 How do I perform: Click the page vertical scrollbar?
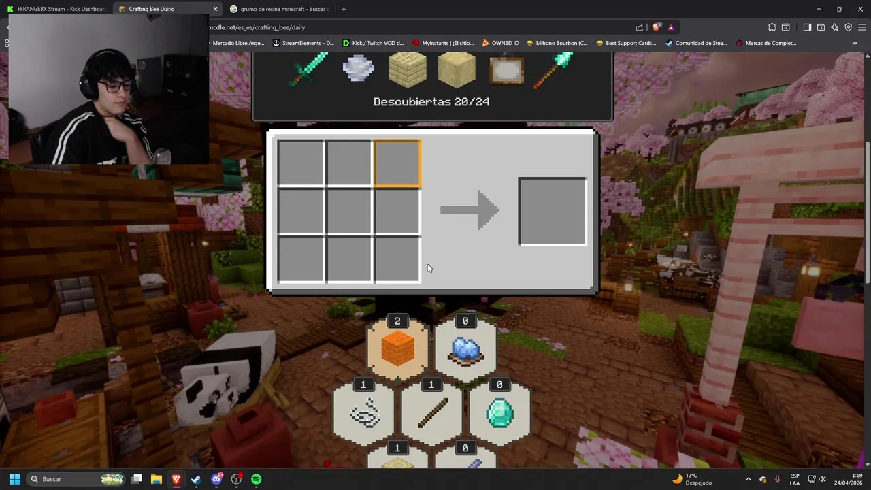tap(867, 211)
